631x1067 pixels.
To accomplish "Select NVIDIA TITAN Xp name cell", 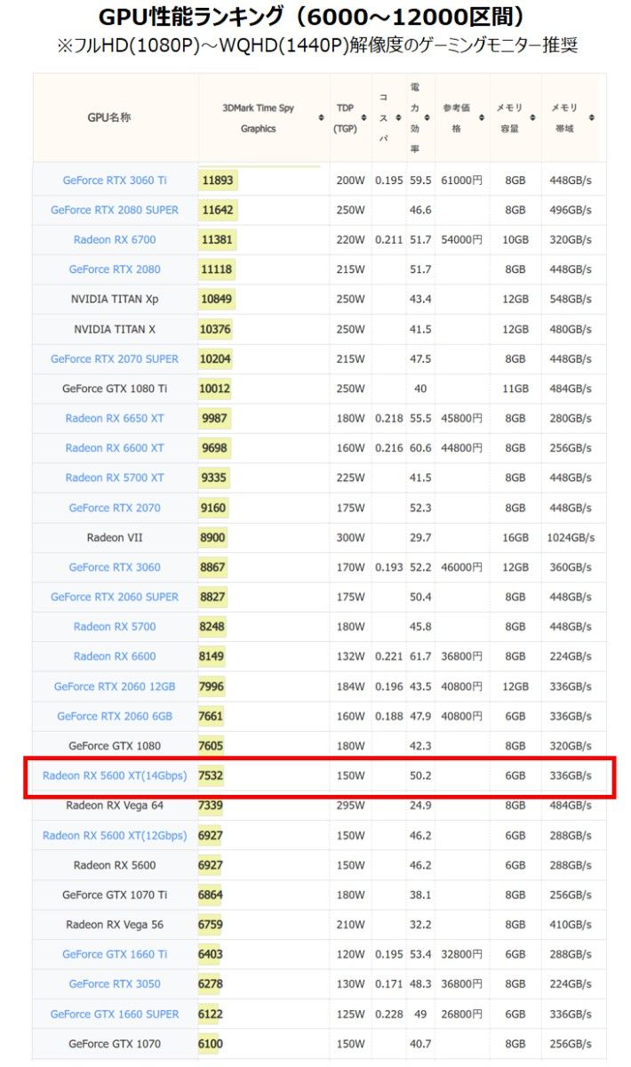I will [x=116, y=300].
